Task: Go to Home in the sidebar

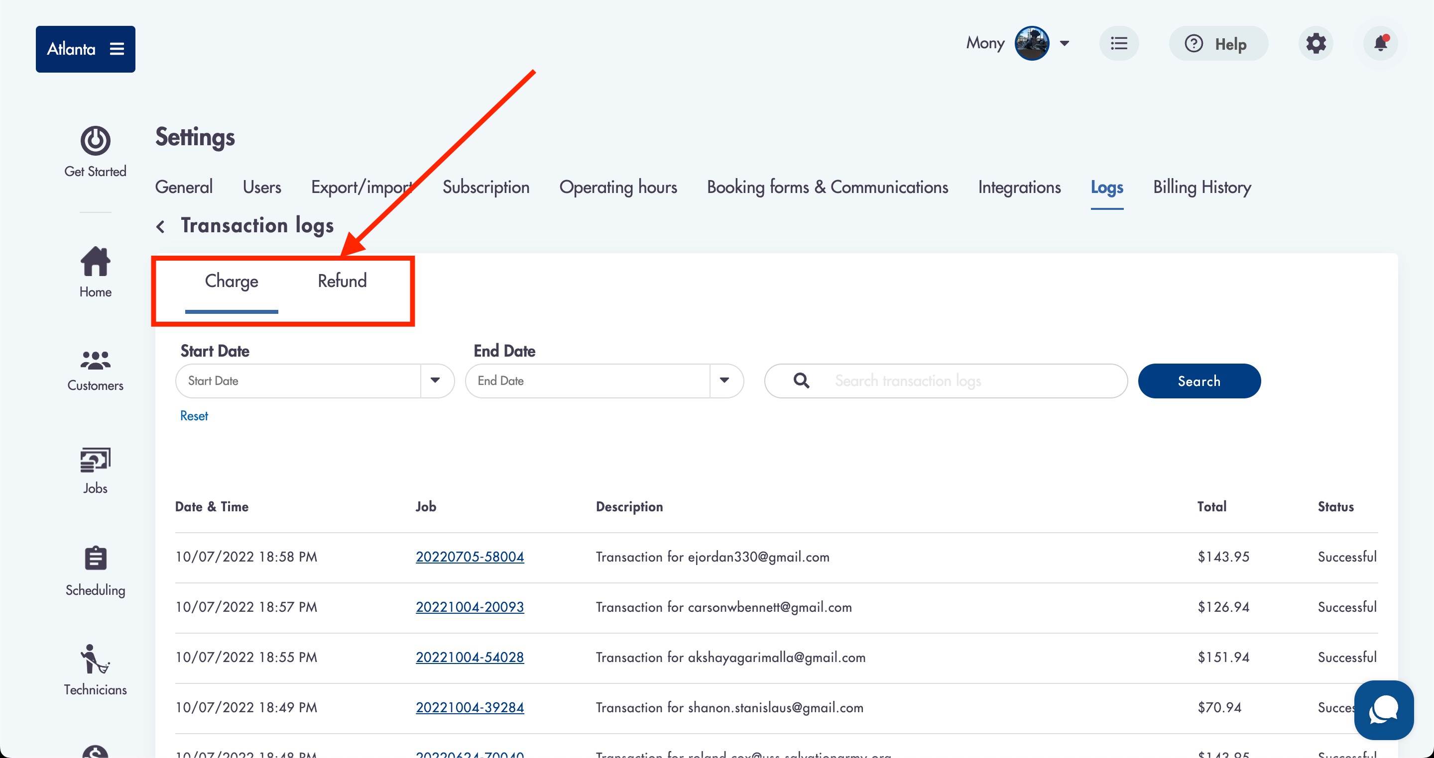Action: (95, 272)
